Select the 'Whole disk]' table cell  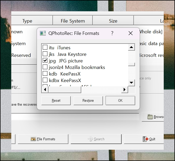(x=151, y=32)
